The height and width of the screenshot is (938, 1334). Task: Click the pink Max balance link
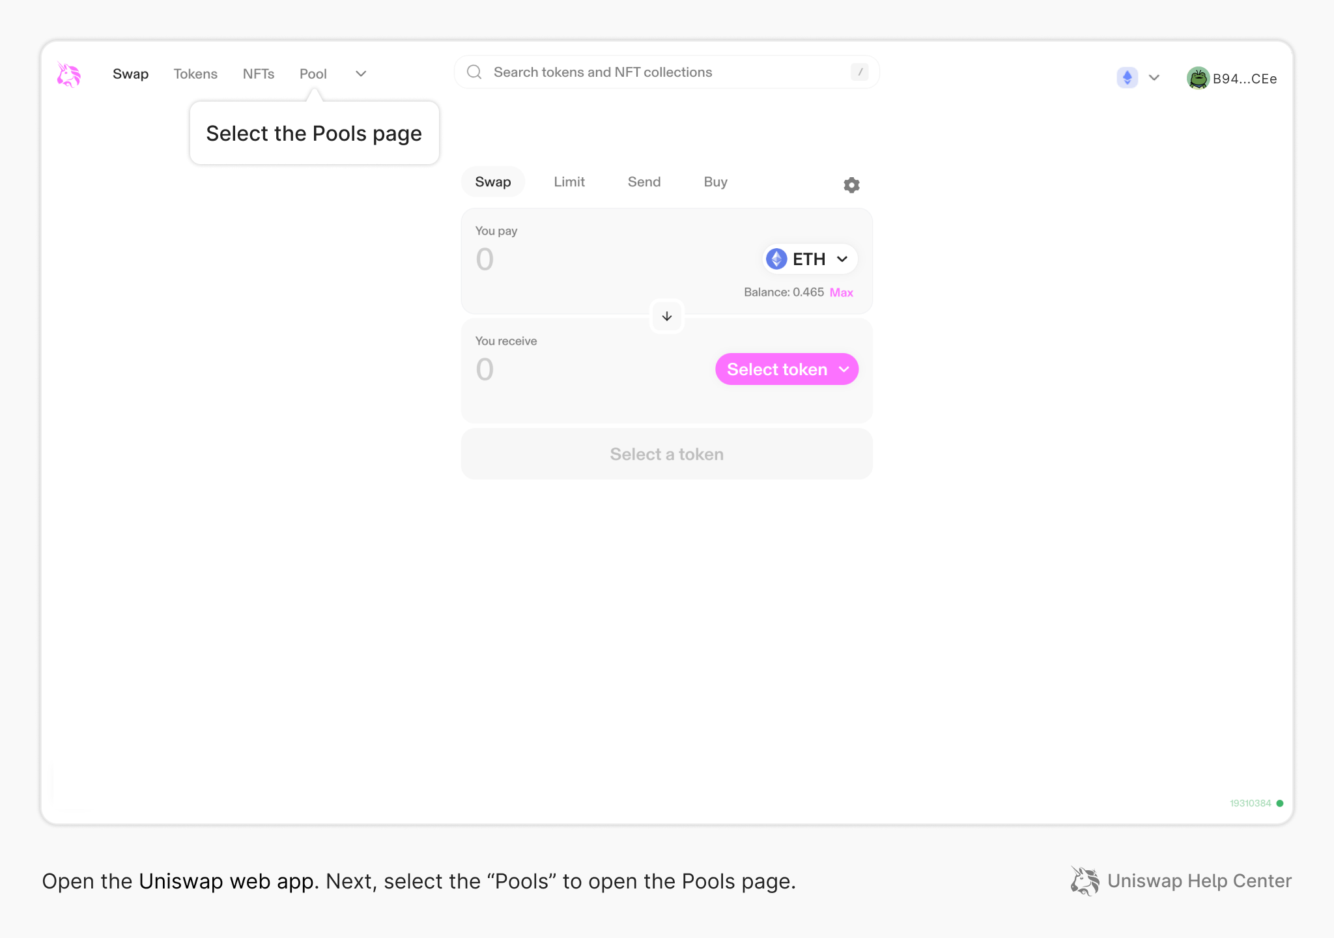841,292
